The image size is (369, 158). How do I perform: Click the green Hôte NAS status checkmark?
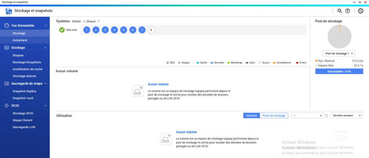point(62,30)
